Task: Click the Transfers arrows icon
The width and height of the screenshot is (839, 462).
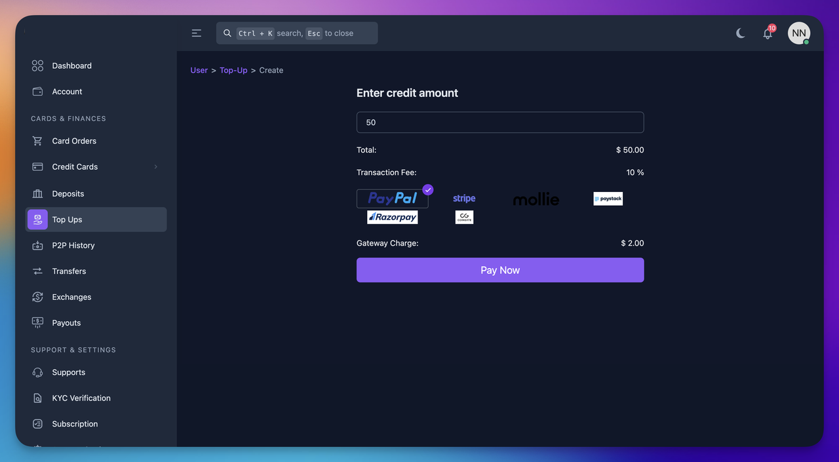Action: [37, 271]
